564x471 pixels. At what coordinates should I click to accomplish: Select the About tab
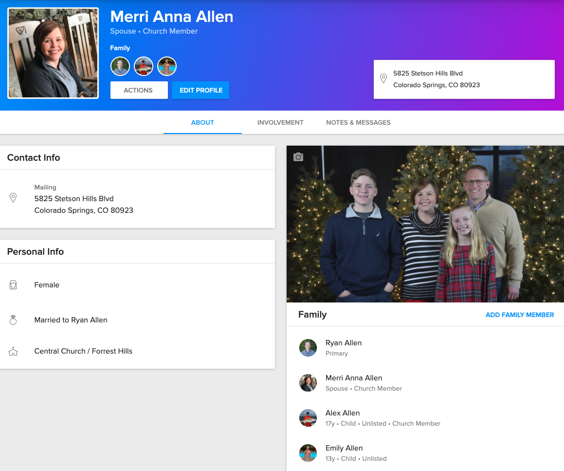point(202,122)
